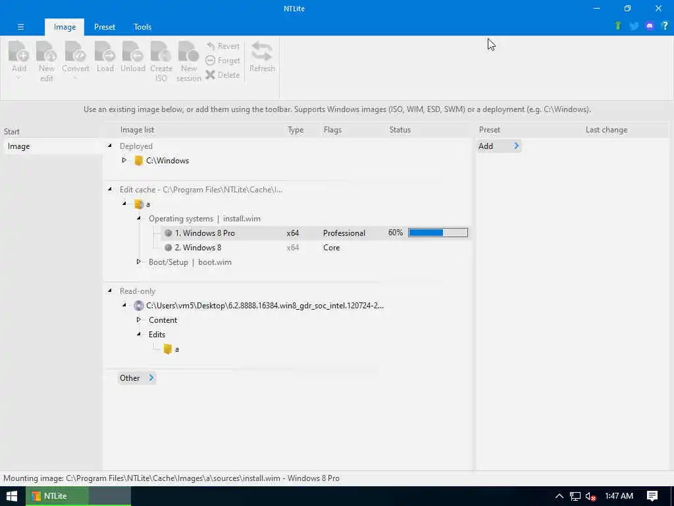674x506 pixels.
Task: Collapse the Edits node
Action: coord(139,334)
